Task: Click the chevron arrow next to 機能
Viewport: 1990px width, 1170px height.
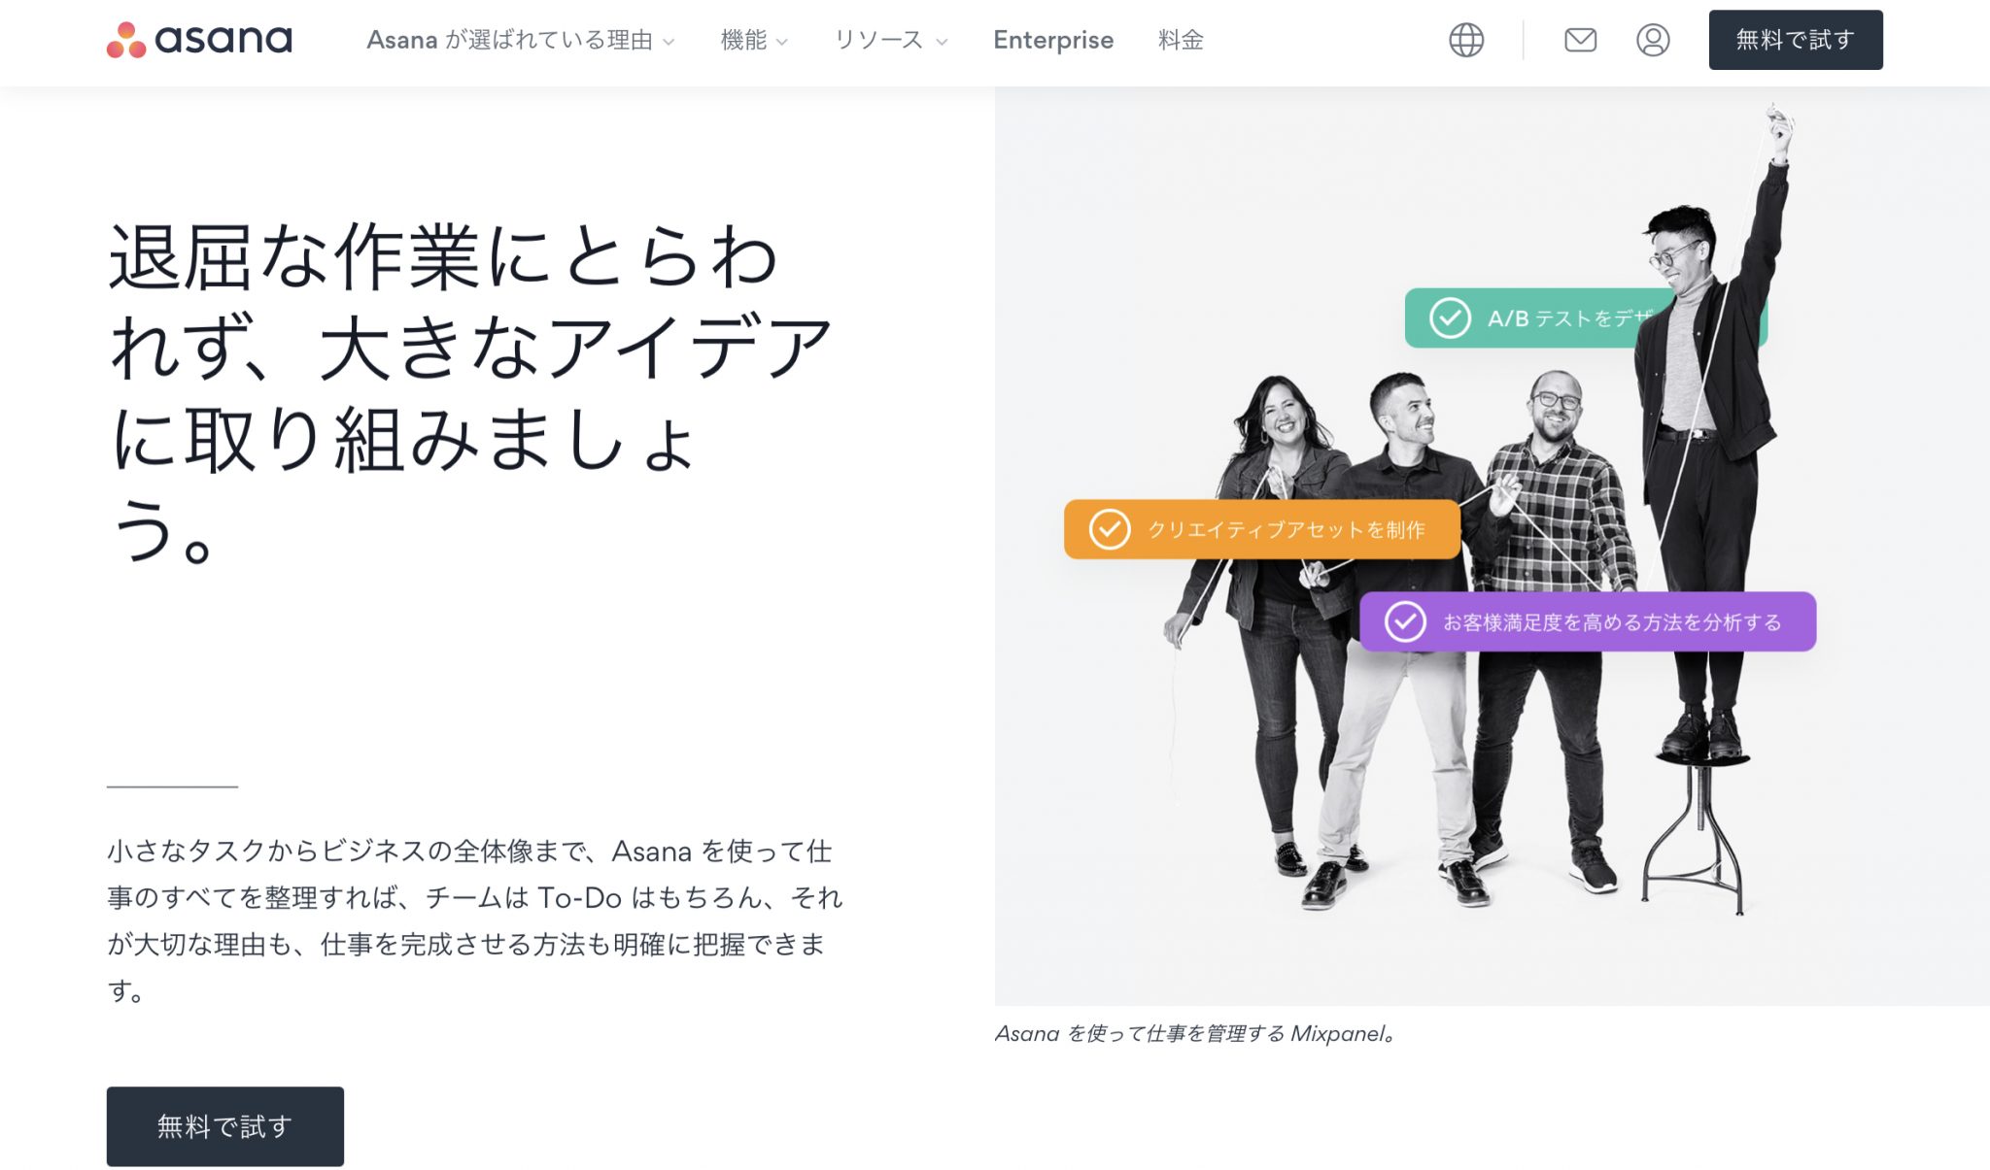Action: coord(782,42)
